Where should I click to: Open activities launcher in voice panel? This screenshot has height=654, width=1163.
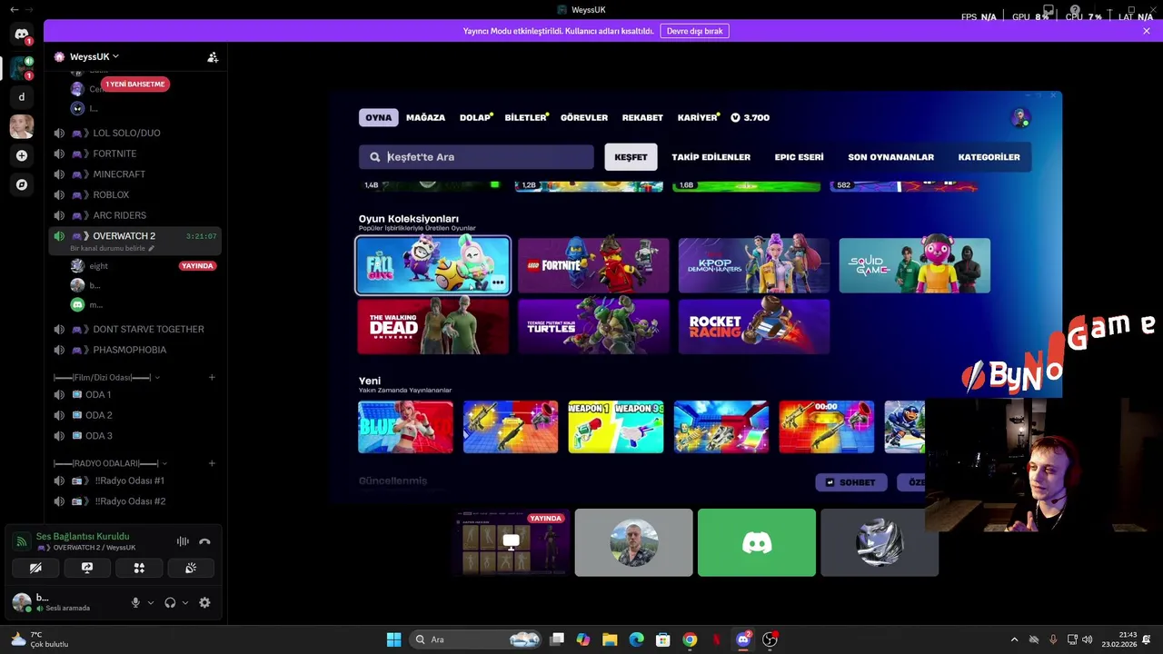pos(139,568)
